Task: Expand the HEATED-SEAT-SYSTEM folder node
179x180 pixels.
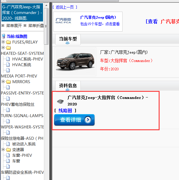Action: click(3, 47)
